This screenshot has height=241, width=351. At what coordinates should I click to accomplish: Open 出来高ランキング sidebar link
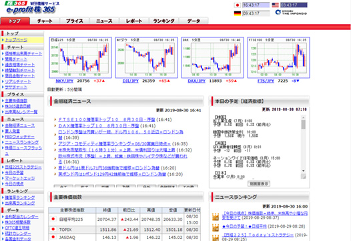click(x=20, y=203)
